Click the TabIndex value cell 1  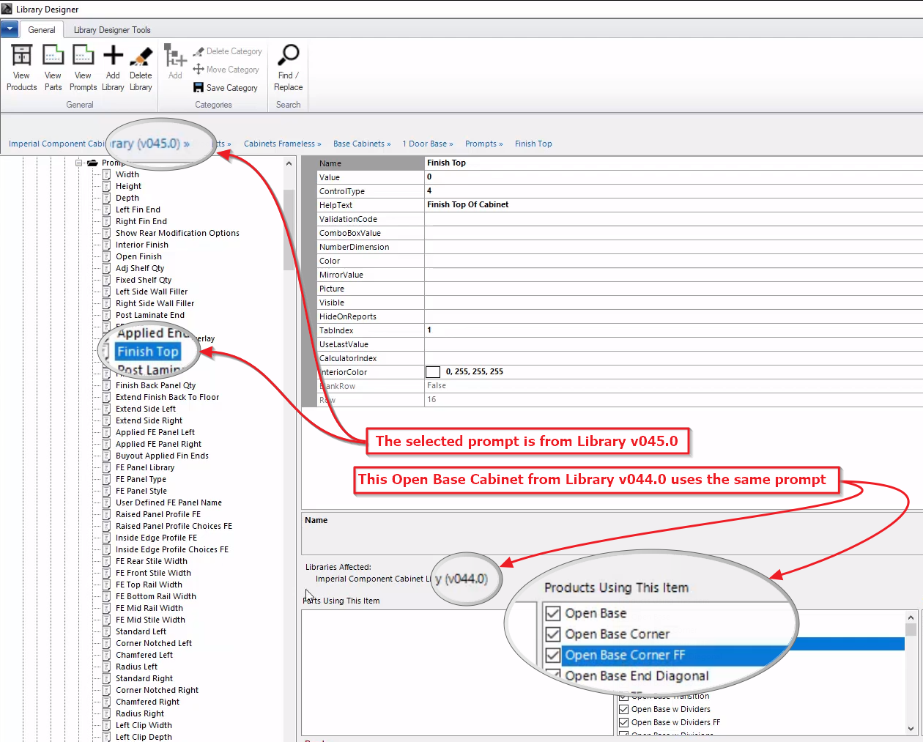673,330
